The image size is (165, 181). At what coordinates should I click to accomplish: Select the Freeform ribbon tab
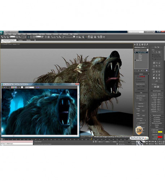click(20, 40)
